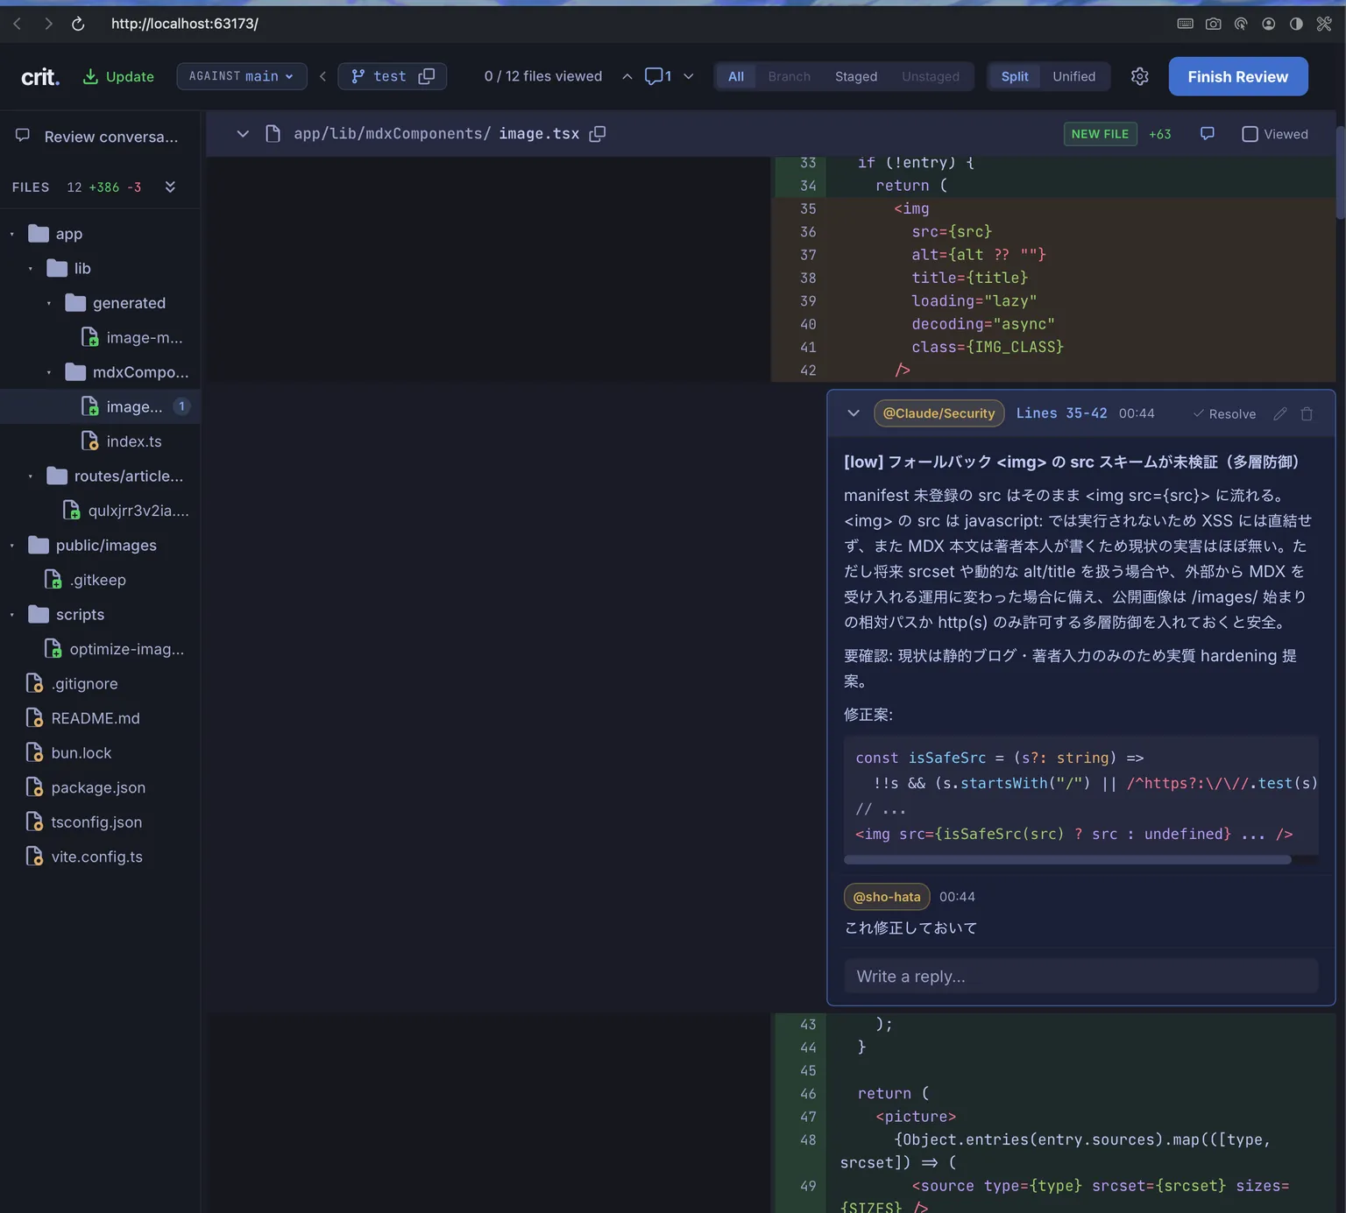Switch to Split diff view
This screenshot has width=1346, height=1213.
(1014, 76)
